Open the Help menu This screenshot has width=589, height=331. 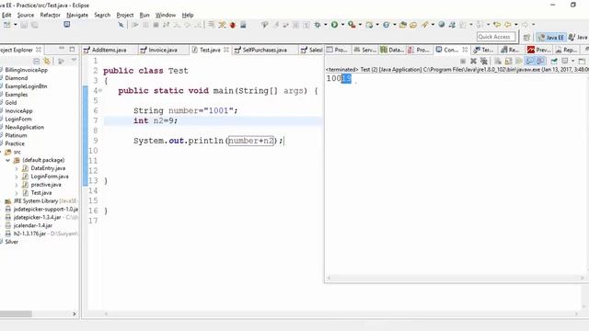pyautogui.click(x=188, y=15)
